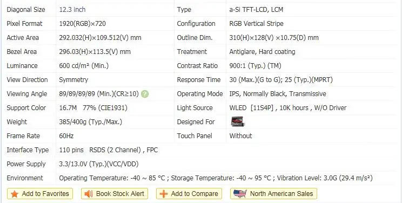This screenshot has height=203, width=402.
Task: Click the Light Source WLED specification text
Action: 287,108
